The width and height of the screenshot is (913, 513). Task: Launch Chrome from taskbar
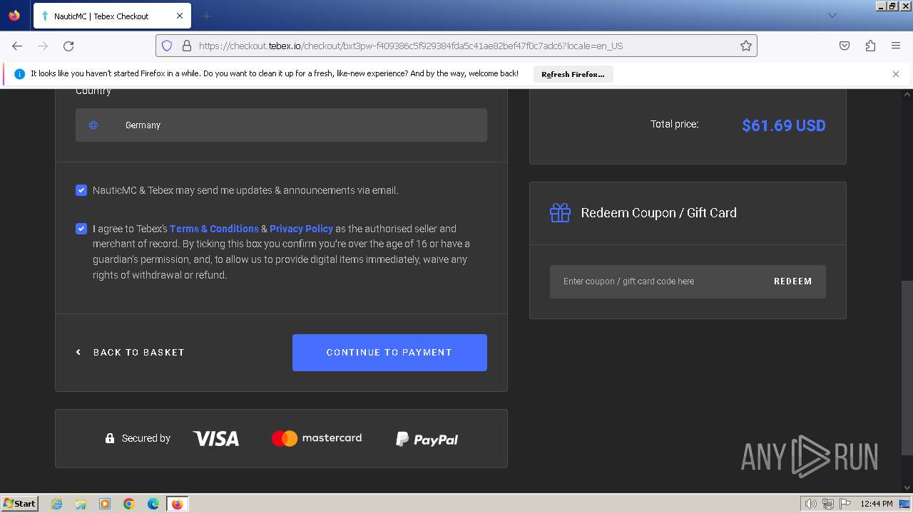pos(129,504)
